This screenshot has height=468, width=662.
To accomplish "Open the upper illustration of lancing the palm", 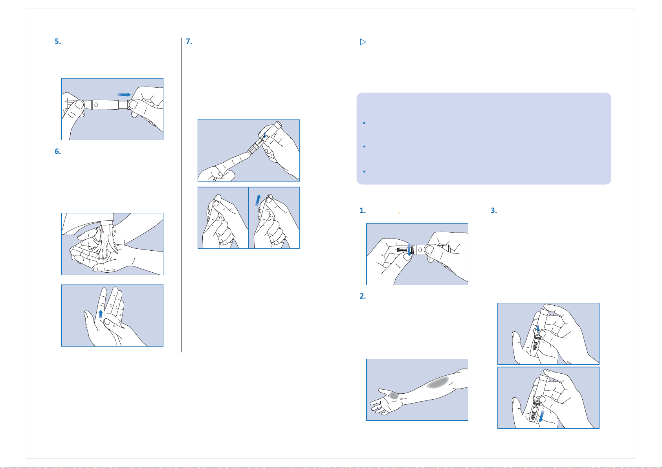I will click(548, 334).
